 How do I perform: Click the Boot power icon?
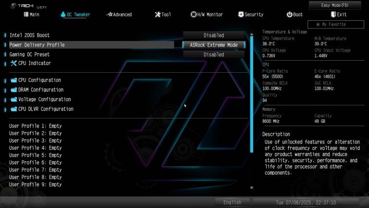289,14
